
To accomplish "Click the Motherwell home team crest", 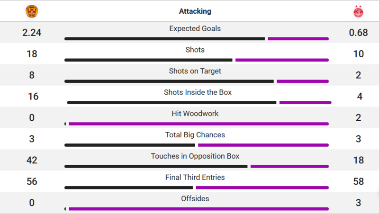I will coord(32,11).
